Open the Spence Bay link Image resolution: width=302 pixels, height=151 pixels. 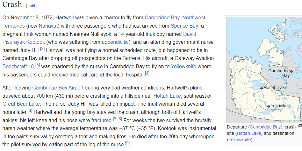(184, 26)
